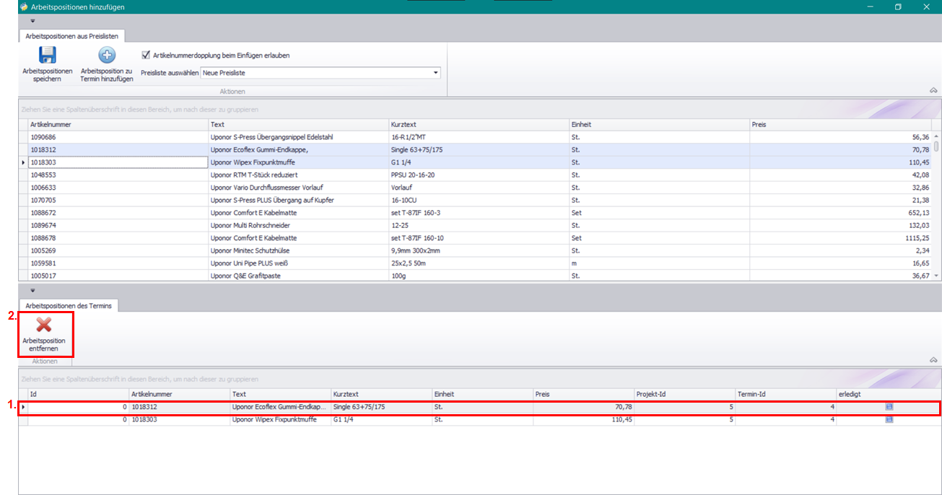Select the Uponor Comfort E Kabelmatte 1088672 row
Viewport: 942px width, 495px height.
tap(289, 213)
